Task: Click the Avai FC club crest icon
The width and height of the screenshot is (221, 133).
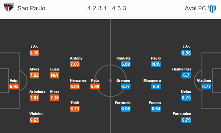Action: click(x=212, y=8)
